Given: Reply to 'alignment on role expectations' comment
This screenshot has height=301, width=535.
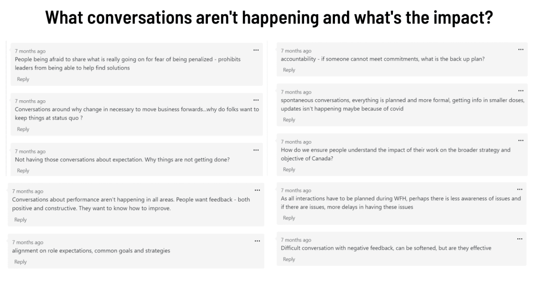Looking at the screenshot, I should click(20, 262).
